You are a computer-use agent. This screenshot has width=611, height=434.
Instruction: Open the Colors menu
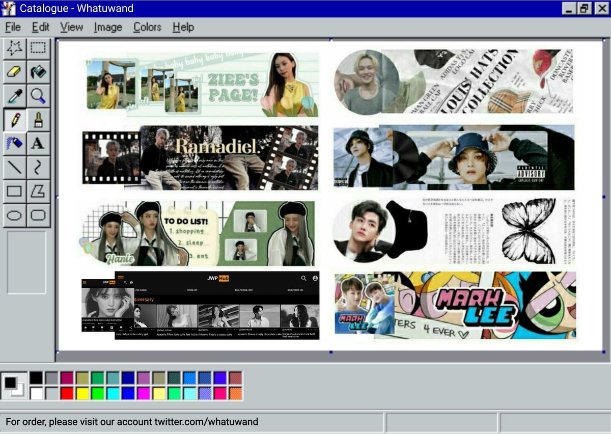[x=147, y=28]
